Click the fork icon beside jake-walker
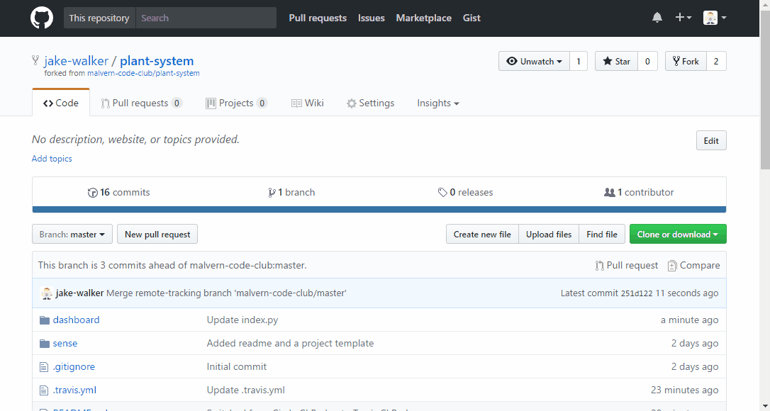Screen dimensions: 770x411 [35, 60]
